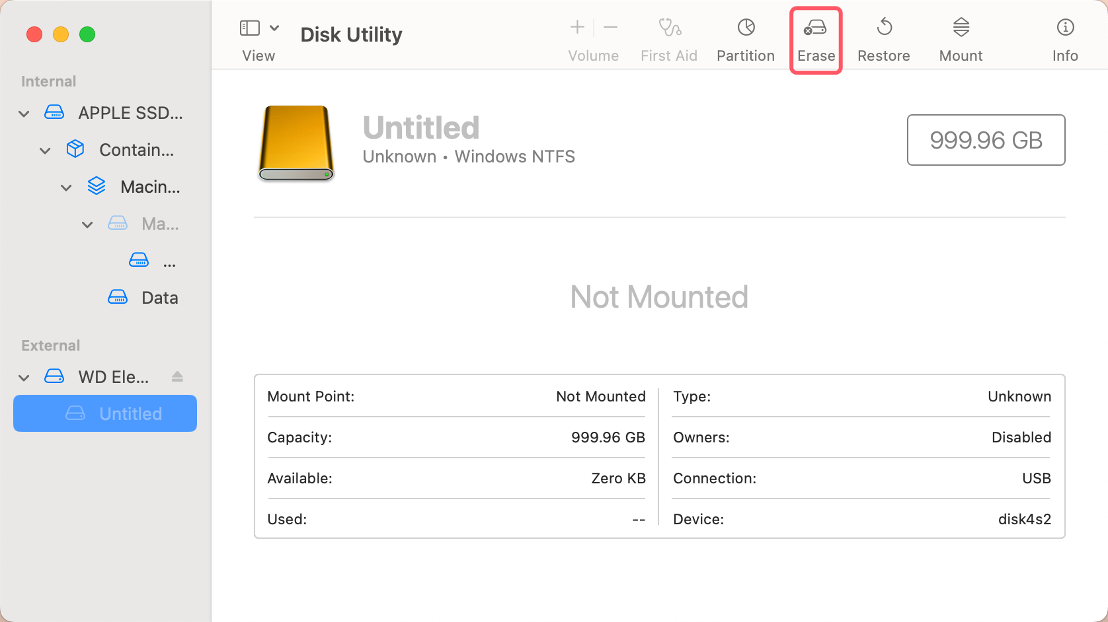
Task: Select the Data volume in the sidebar
Action: [x=159, y=297]
